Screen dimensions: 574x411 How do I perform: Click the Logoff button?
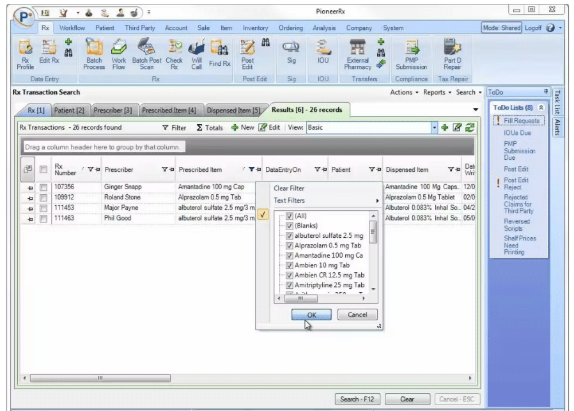pyautogui.click(x=533, y=28)
